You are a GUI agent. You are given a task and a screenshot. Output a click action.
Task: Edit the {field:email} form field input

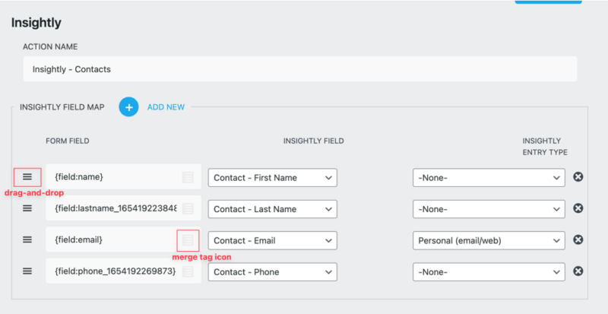click(x=123, y=239)
